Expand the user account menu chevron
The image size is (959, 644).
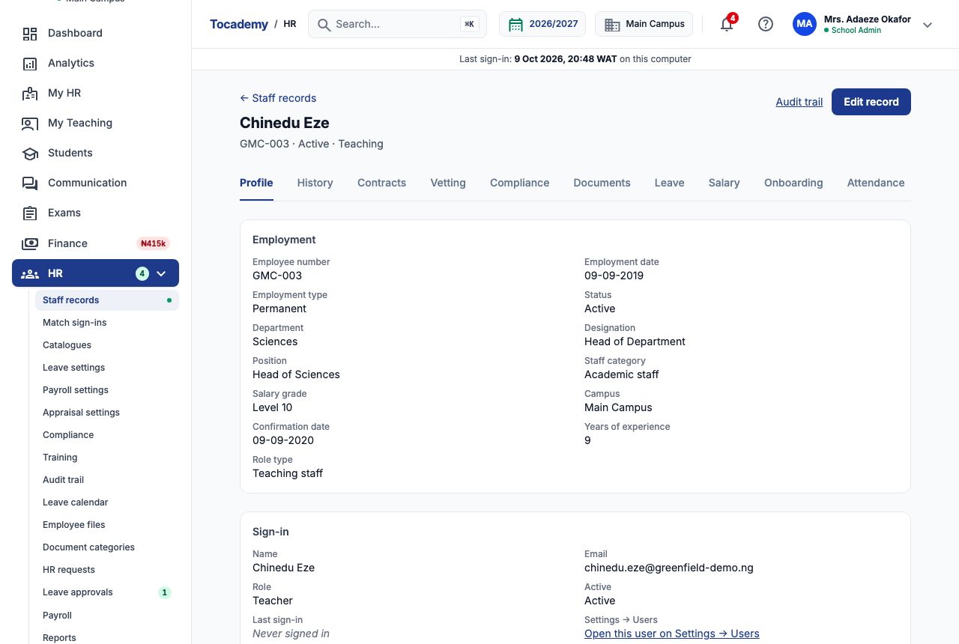pyautogui.click(x=928, y=25)
